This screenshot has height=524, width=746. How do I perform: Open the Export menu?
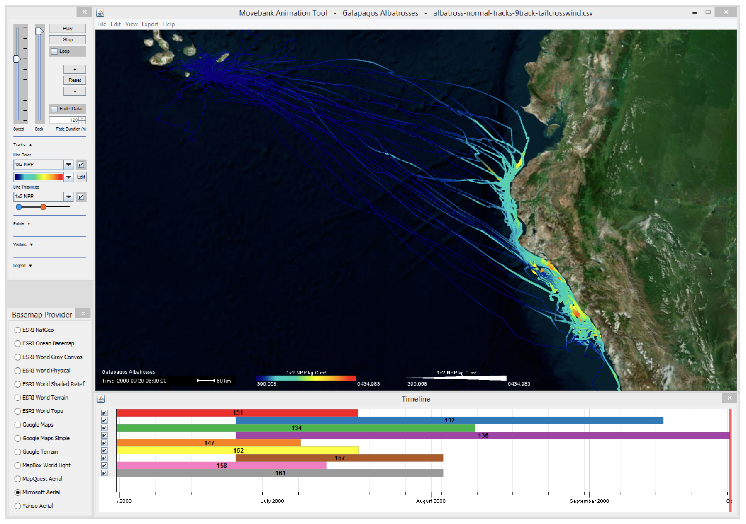point(150,24)
